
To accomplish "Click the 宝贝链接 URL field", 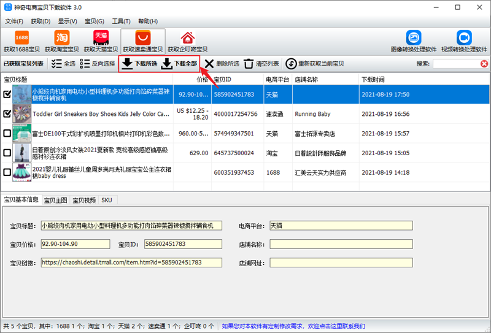I will (131, 262).
